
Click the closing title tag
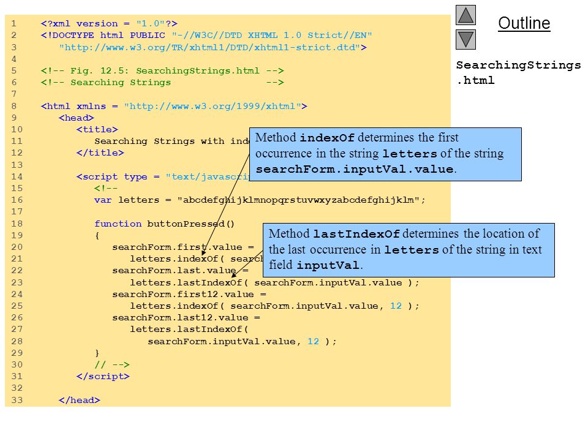tap(100, 153)
